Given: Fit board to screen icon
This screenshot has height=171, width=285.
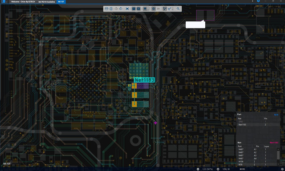Looking at the screenshot, I should click(x=127, y=9).
